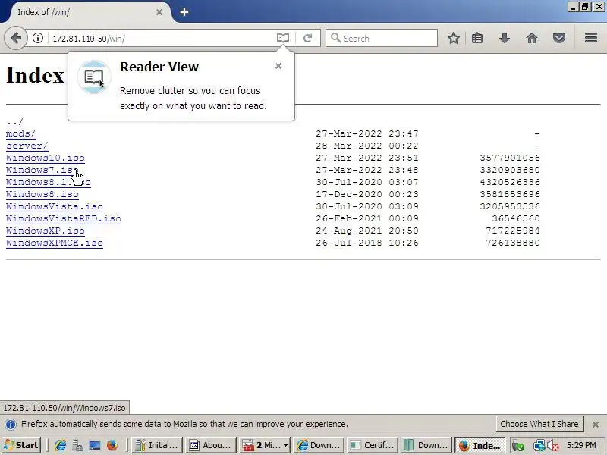The width and height of the screenshot is (607, 455).
Task: Close the Index of /win/ tab
Action: (x=159, y=12)
